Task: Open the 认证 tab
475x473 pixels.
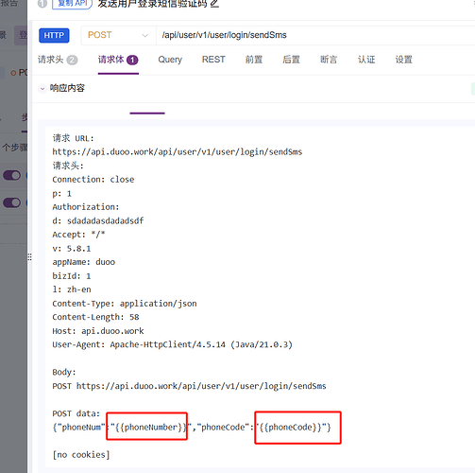Action: point(366,60)
